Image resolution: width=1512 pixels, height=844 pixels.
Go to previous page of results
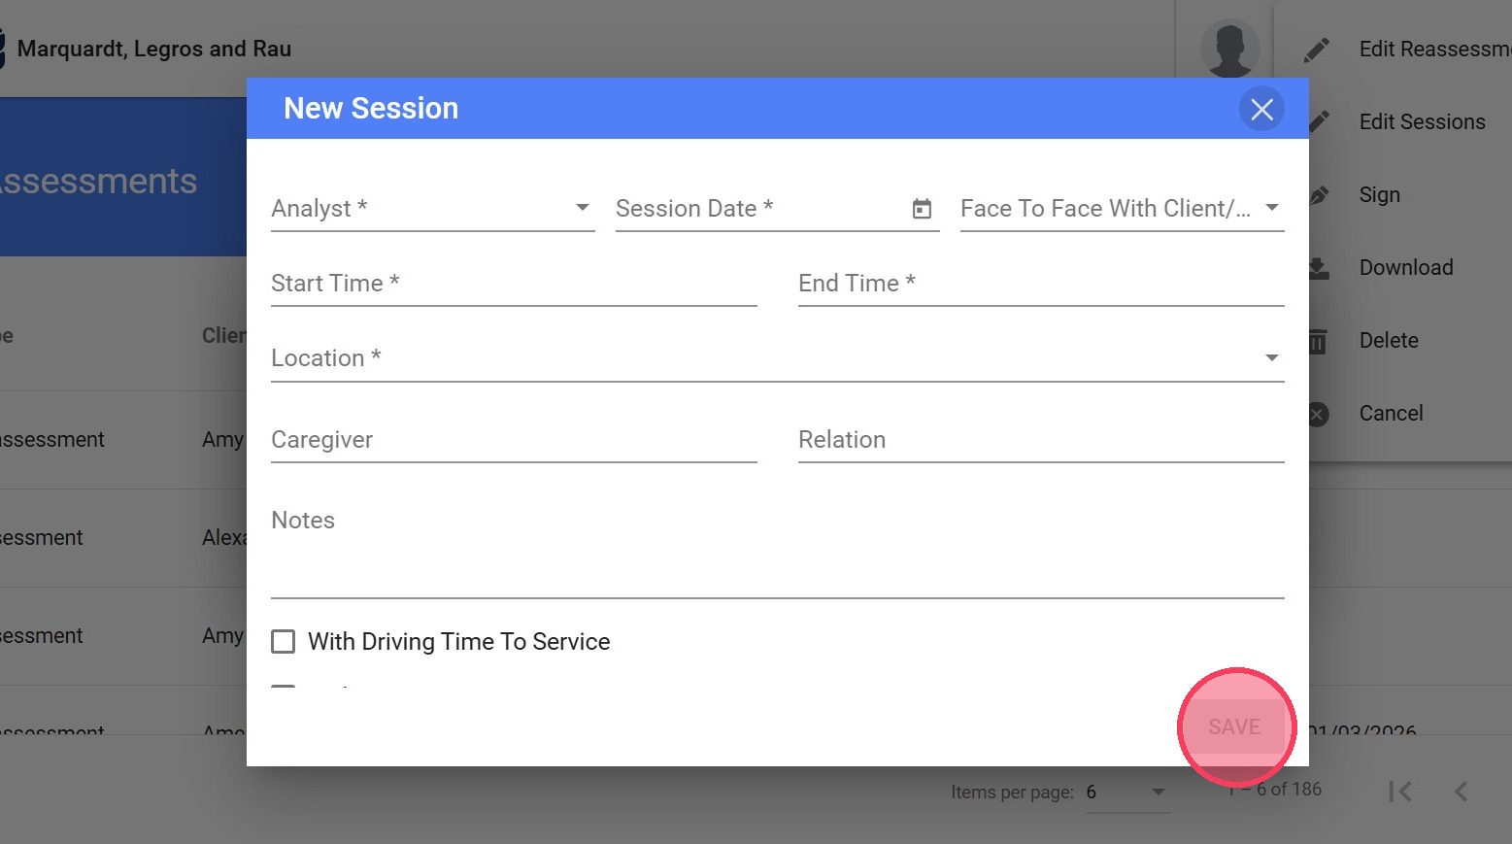[1461, 792]
